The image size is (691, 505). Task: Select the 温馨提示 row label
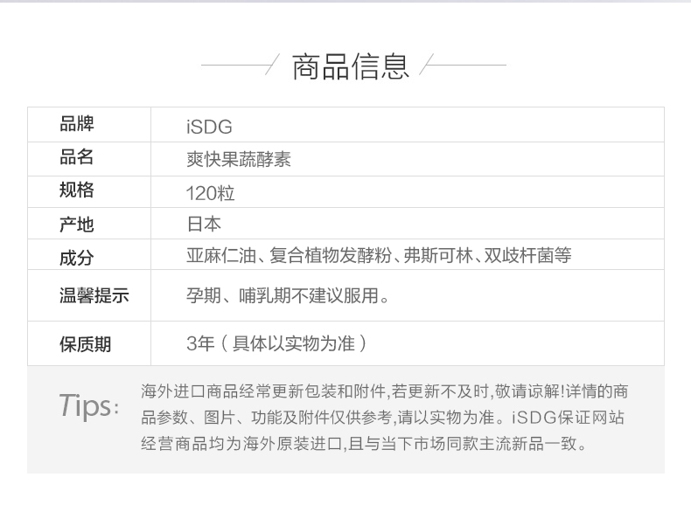(x=94, y=296)
